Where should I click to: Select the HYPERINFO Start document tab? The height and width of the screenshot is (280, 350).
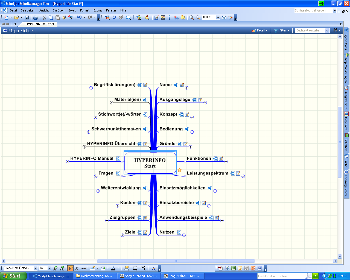[x=39, y=24]
